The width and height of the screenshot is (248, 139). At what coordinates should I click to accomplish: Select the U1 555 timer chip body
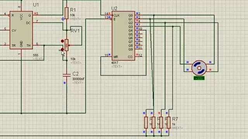(x=21, y=30)
